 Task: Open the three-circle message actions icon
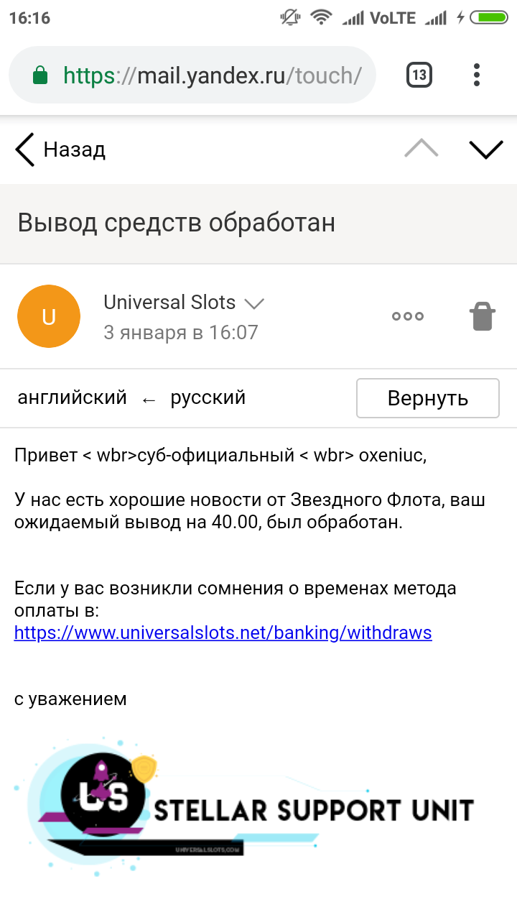click(407, 316)
